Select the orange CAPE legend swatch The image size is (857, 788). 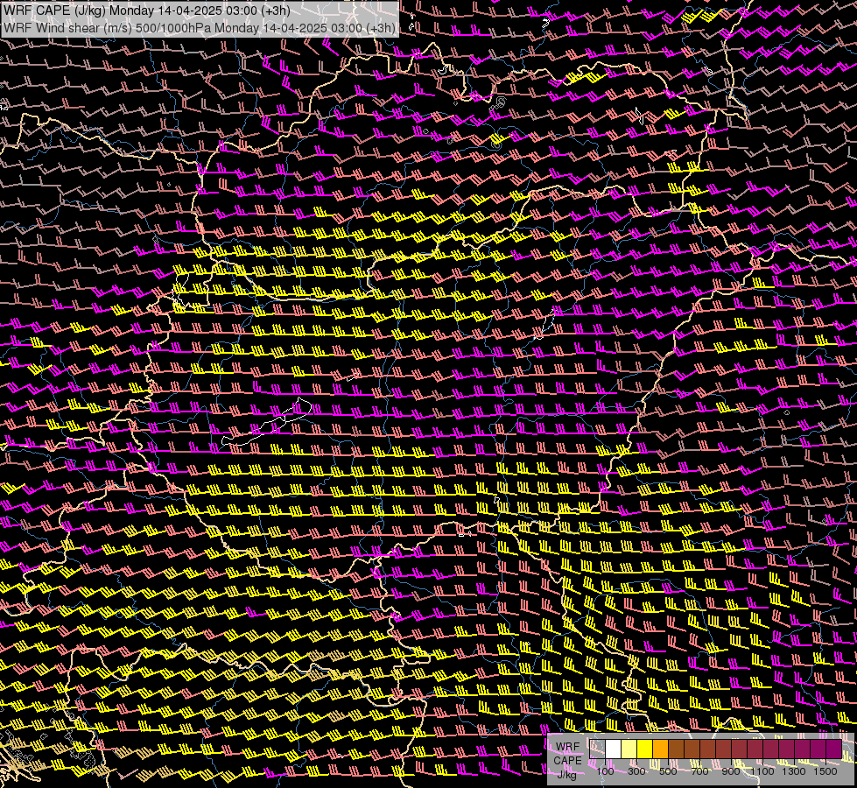tap(660, 749)
